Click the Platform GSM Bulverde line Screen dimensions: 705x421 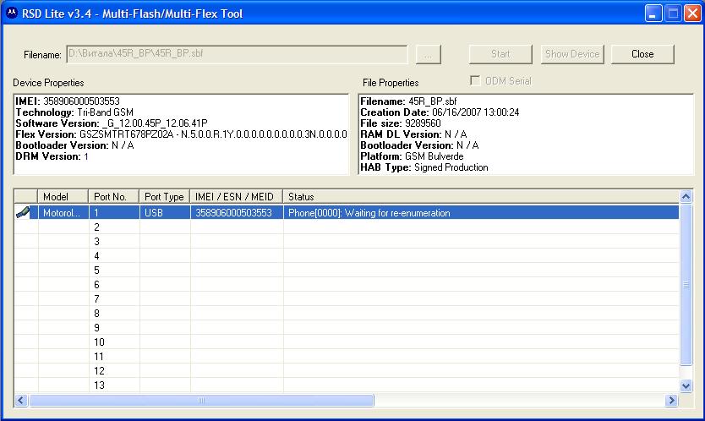(x=412, y=156)
